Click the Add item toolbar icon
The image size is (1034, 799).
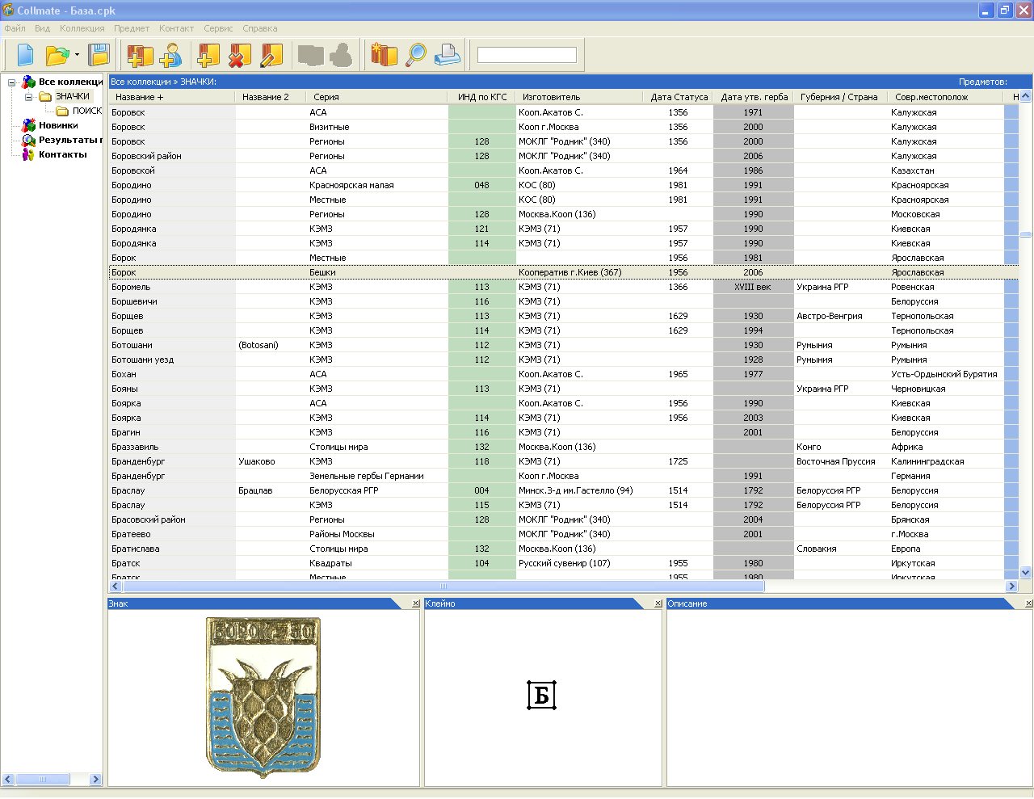click(208, 55)
